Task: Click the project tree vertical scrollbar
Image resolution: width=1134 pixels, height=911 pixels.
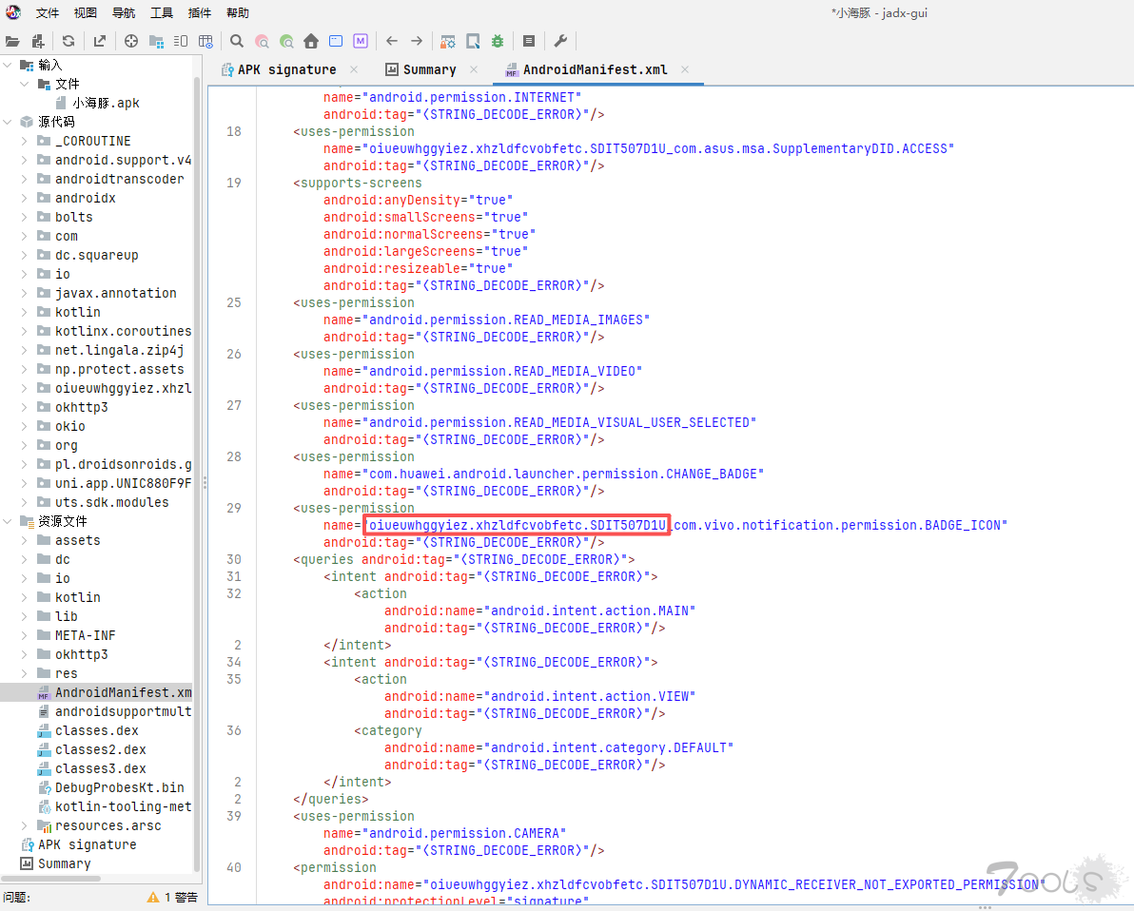Action: (197, 474)
